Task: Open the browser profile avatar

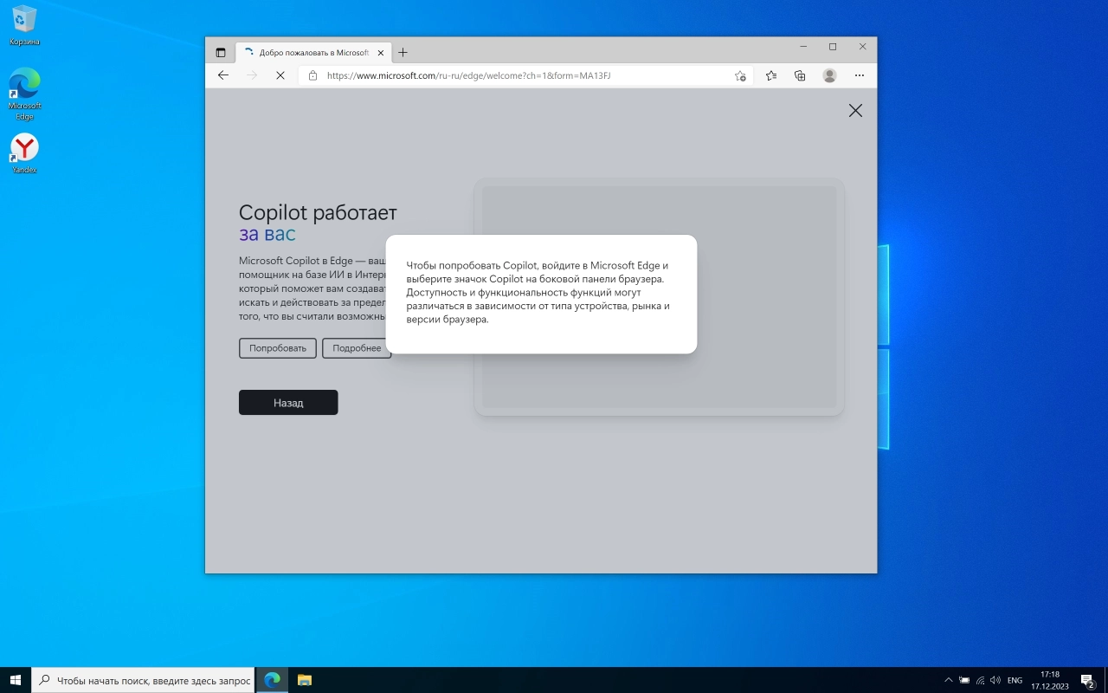Action: coord(829,75)
